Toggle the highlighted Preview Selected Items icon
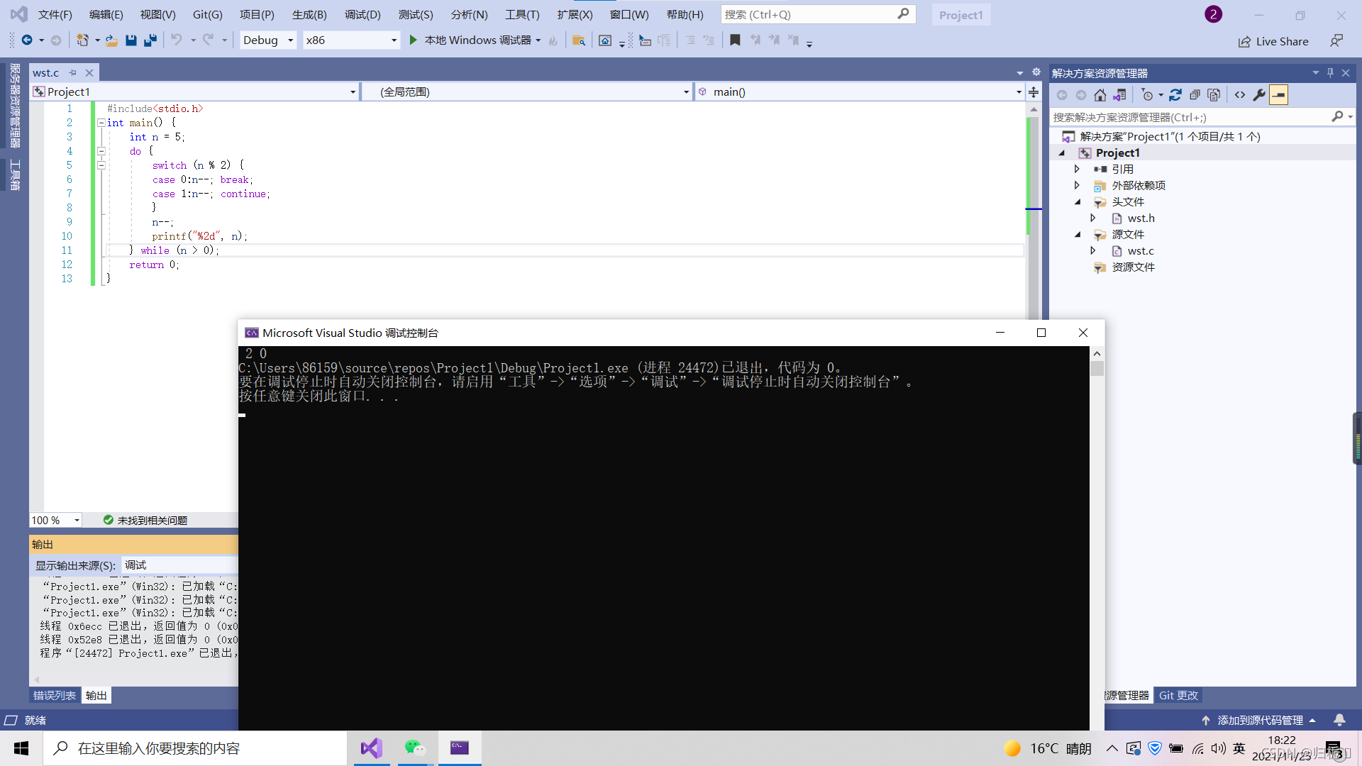 [1278, 95]
